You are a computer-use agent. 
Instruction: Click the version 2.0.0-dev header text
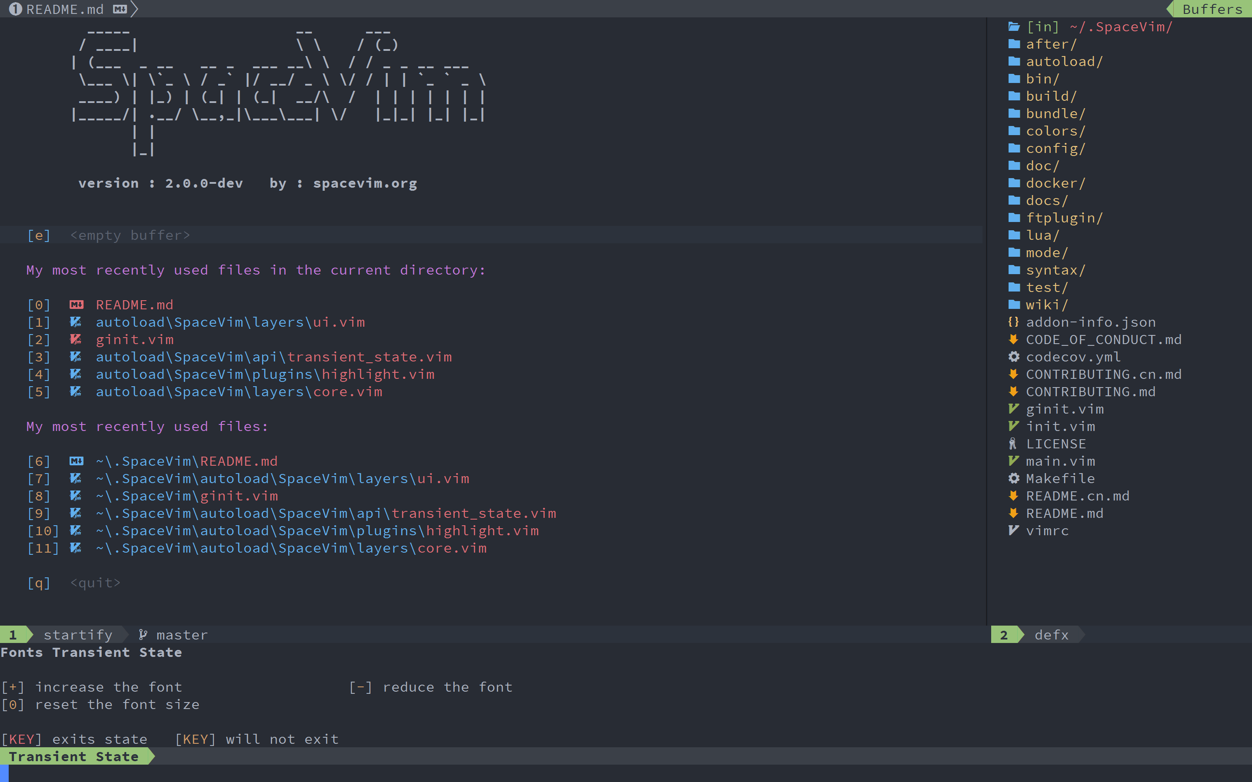160,183
